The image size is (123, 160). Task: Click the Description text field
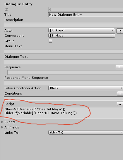[x=64, y=25]
